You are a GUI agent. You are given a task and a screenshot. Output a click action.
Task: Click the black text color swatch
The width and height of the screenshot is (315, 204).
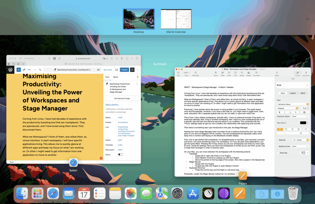pos(303,123)
